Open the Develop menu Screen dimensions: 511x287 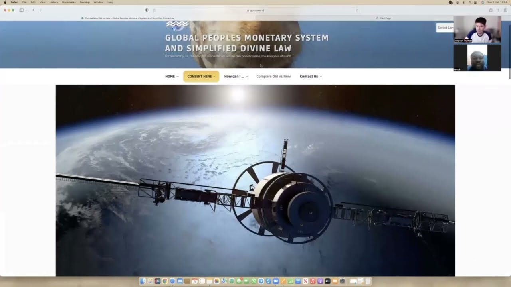[x=85, y=2]
